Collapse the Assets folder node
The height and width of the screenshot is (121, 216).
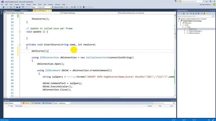(181, 25)
